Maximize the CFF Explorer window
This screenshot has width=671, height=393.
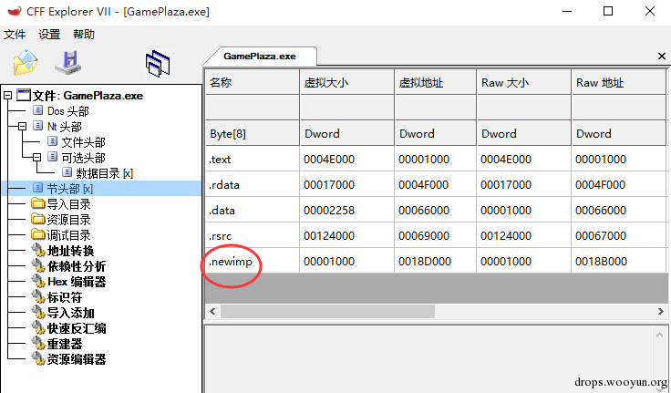(608, 11)
